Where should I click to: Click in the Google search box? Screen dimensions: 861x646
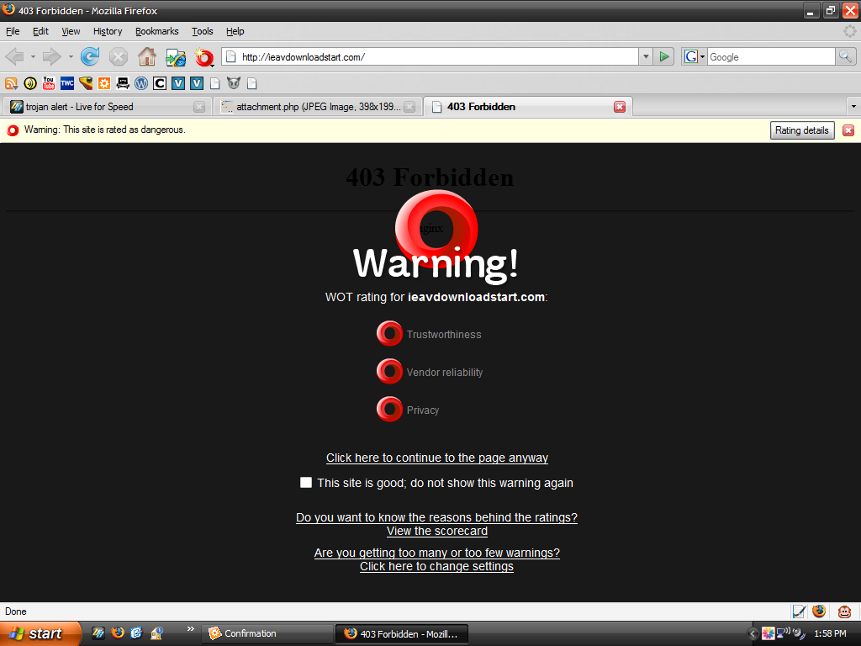770,56
